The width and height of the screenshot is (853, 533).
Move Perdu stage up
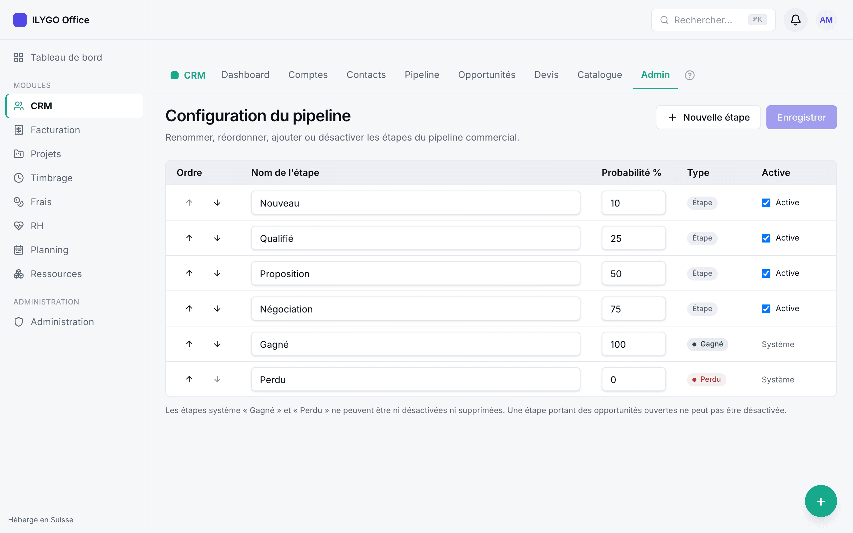coord(189,379)
